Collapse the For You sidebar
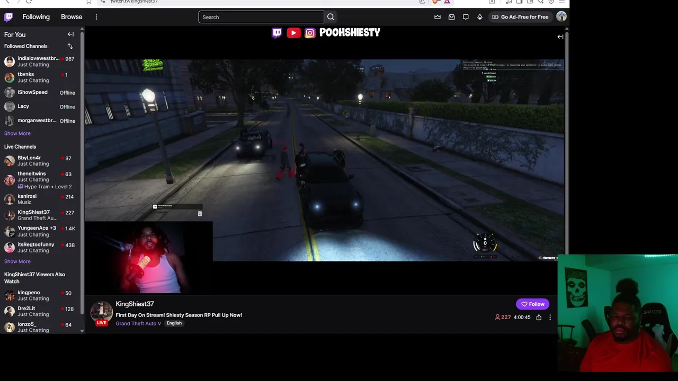 70,34
